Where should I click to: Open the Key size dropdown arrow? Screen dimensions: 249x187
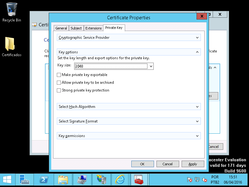click(151, 66)
